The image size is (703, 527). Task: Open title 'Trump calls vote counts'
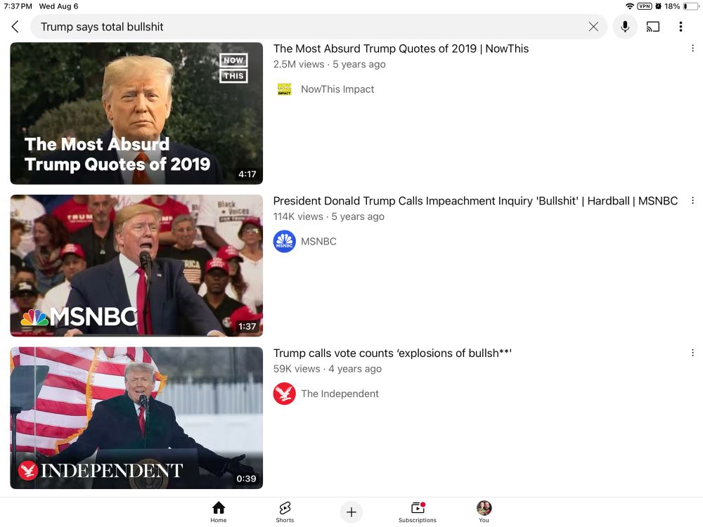(392, 353)
